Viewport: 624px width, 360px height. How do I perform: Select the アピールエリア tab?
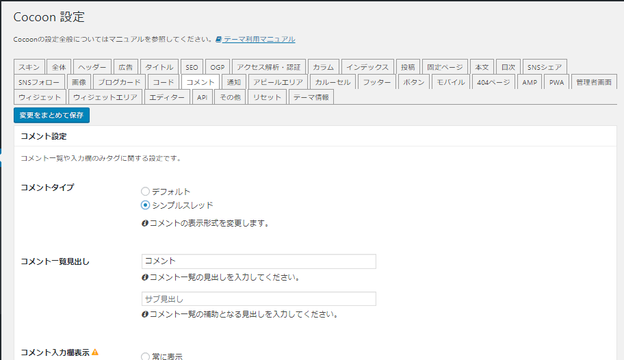pos(278,82)
